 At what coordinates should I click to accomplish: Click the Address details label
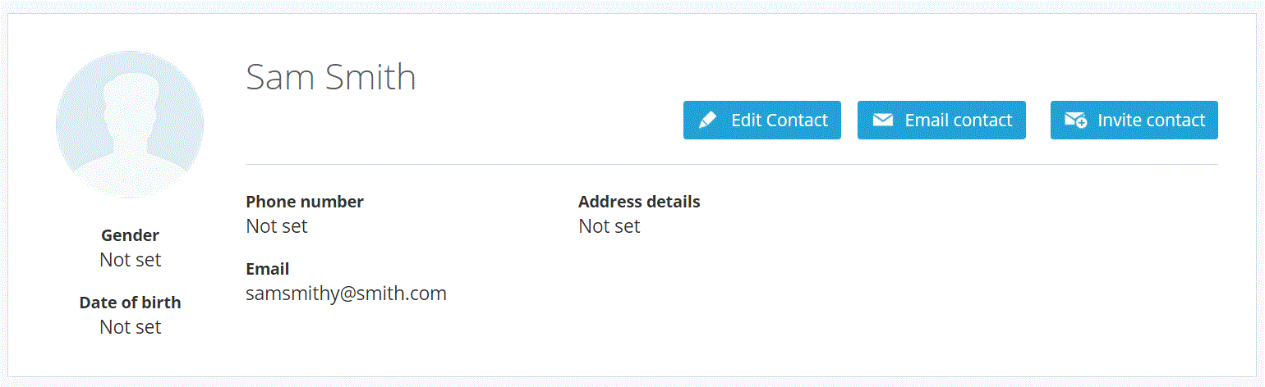[639, 202]
